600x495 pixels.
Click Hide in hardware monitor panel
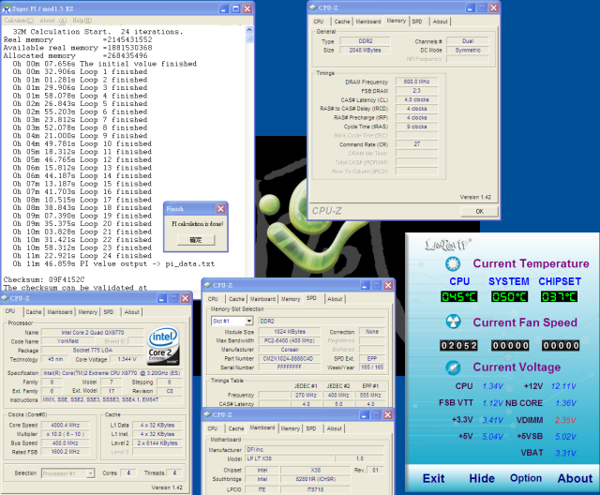click(481, 478)
